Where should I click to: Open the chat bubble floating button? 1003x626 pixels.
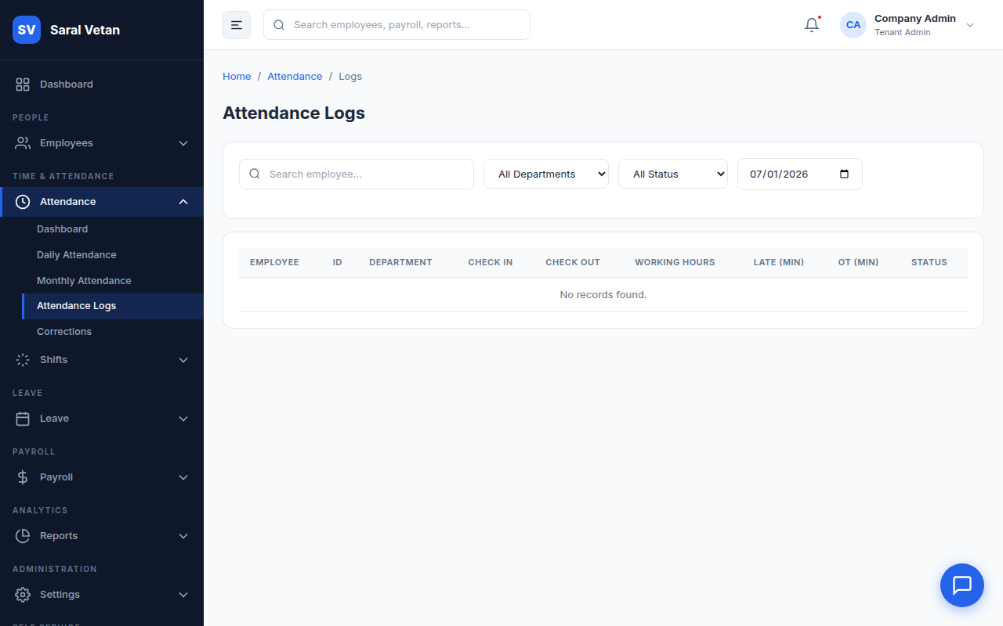point(962,585)
